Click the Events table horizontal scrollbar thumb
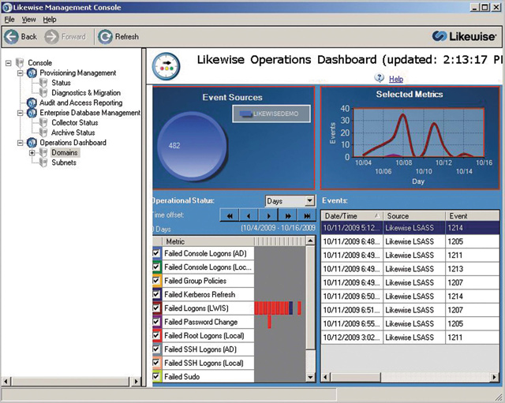The width and height of the screenshot is (505, 403). tap(356, 377)
